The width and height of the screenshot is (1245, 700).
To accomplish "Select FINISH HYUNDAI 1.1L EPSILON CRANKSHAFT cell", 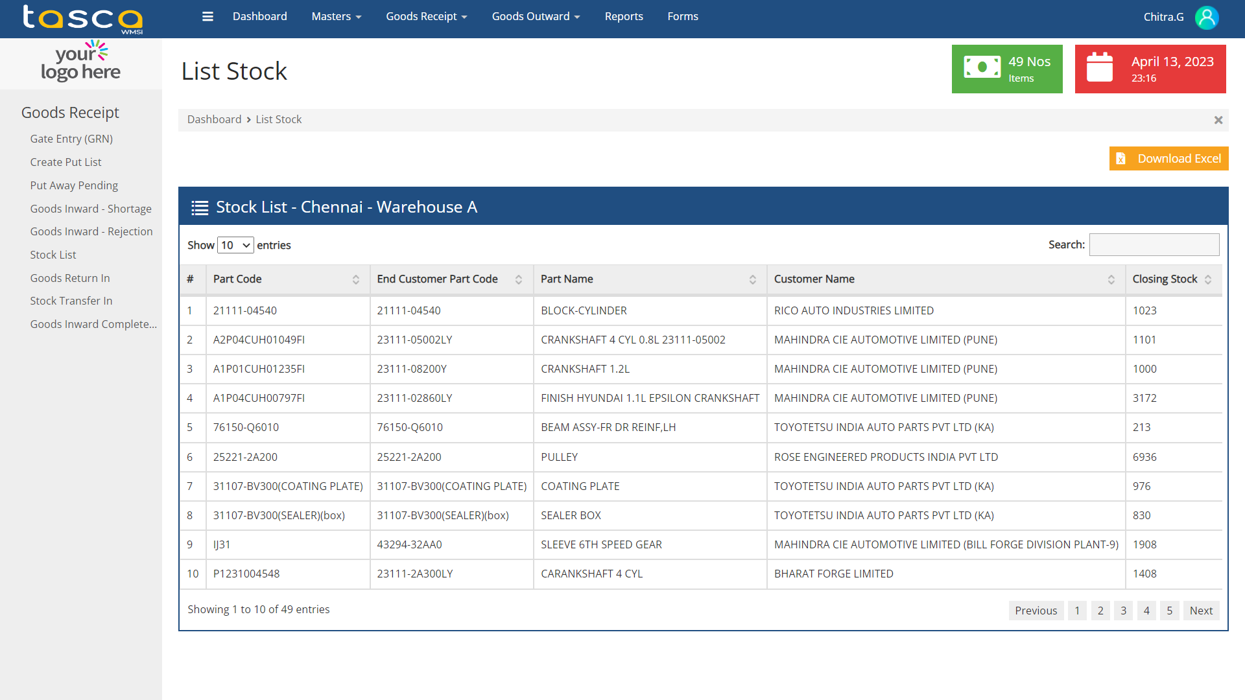I will 650,399.
